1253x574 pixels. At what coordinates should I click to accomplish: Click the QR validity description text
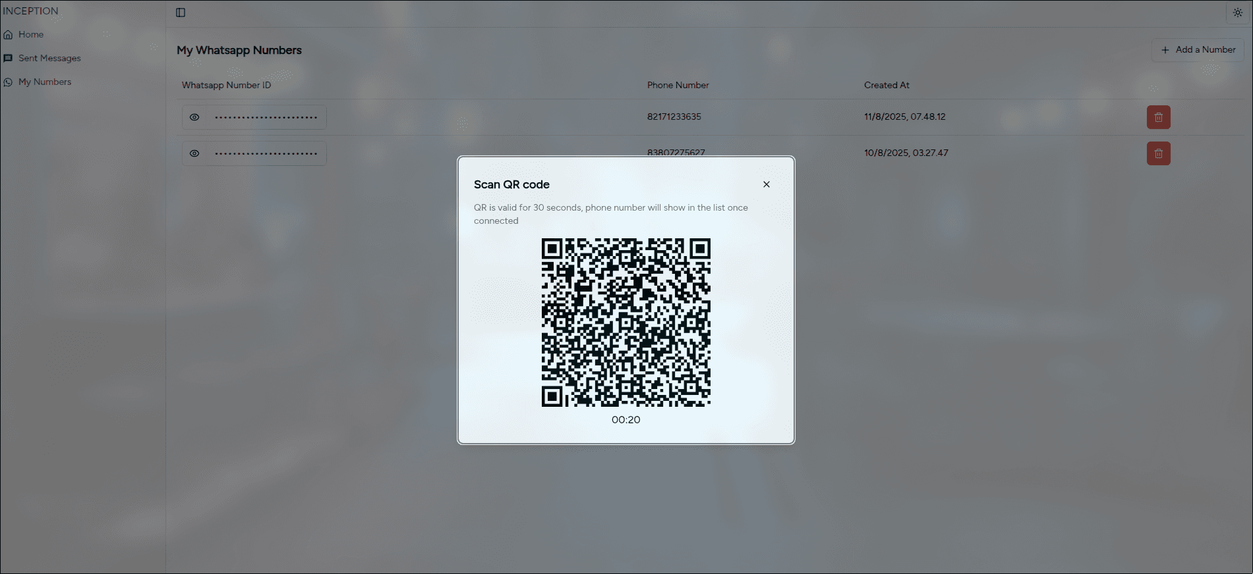point(611,214)
